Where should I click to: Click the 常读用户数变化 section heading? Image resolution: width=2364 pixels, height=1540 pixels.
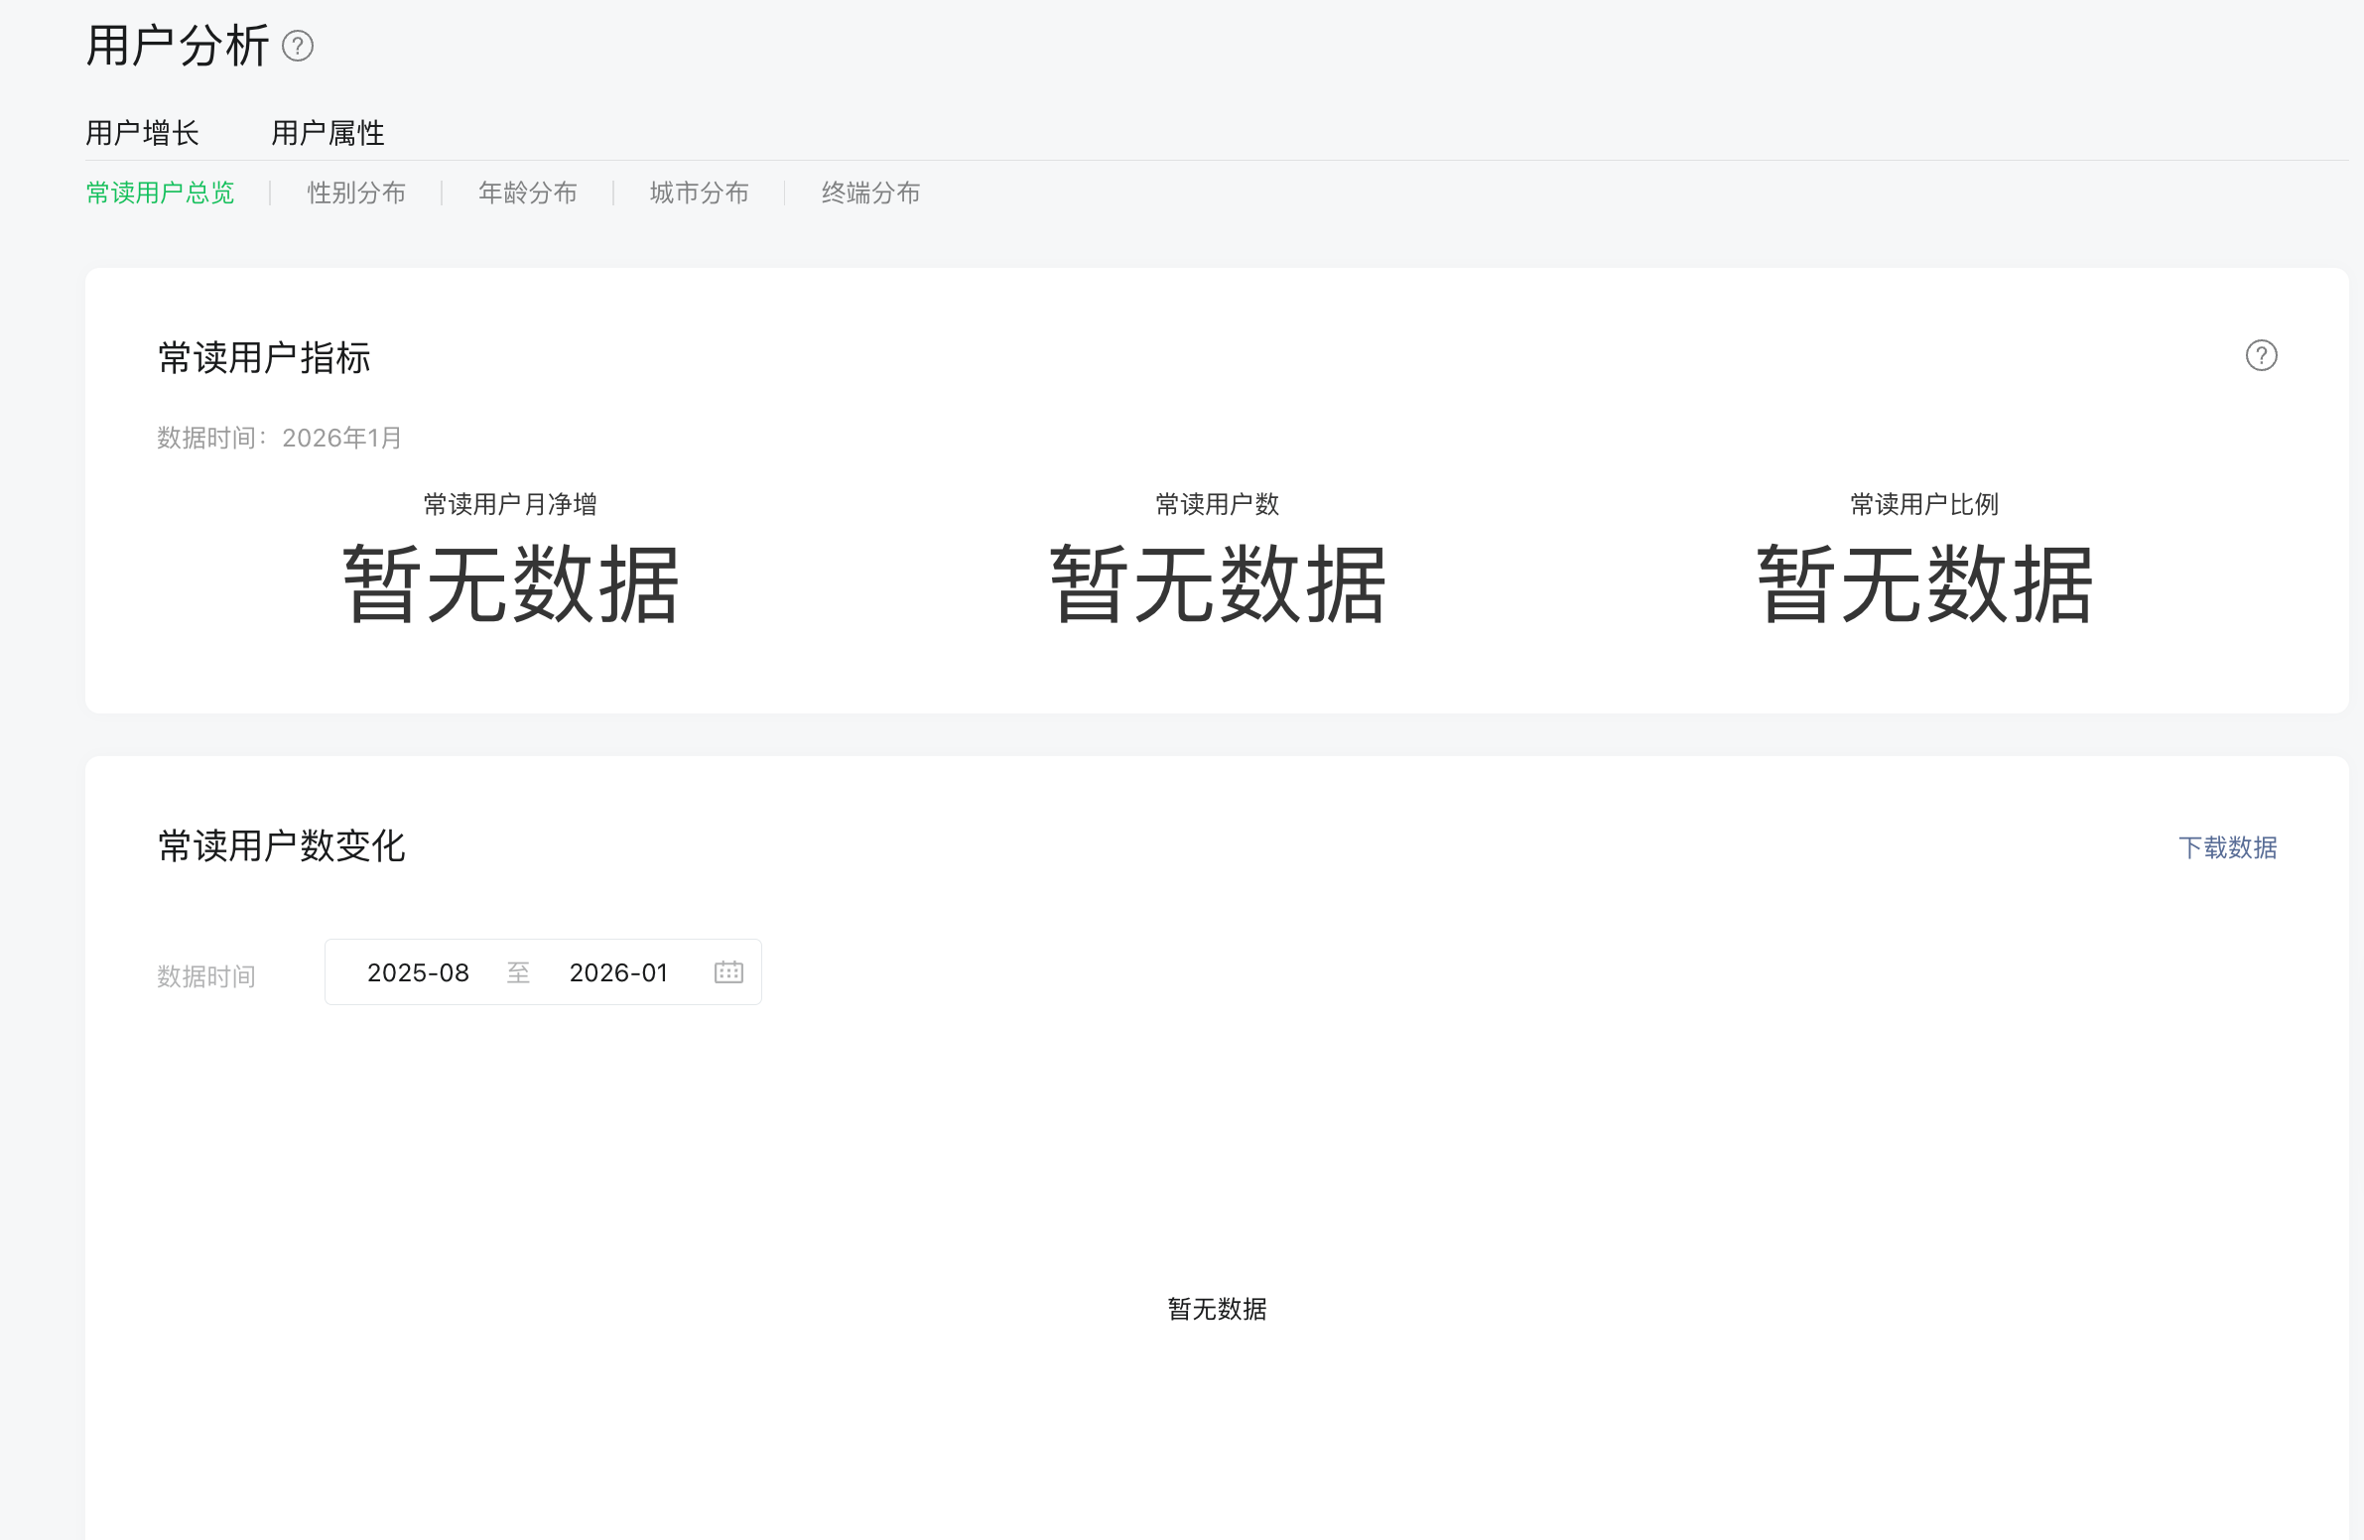point(281,846)
